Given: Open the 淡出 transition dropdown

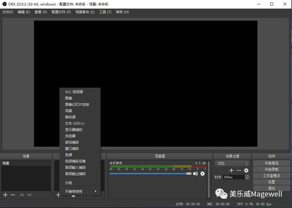Looking at the screenshot, I should (x=229, y=163).
